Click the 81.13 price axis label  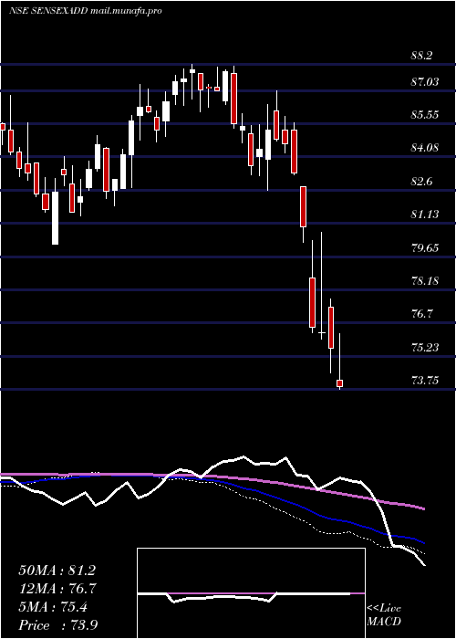[x=425, y=215]
